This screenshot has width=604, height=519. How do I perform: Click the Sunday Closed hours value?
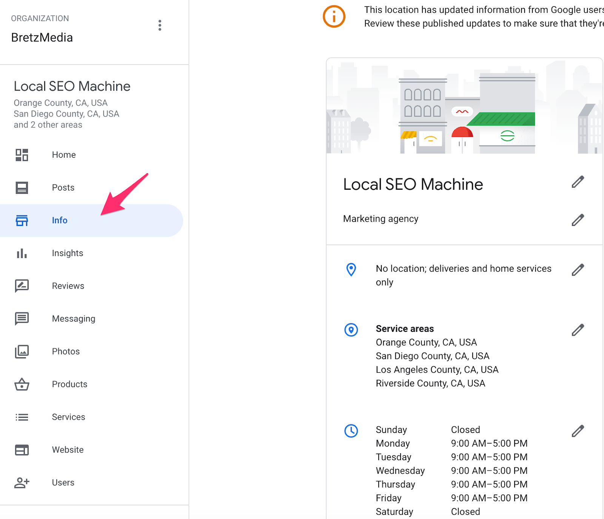coord(465,430)
